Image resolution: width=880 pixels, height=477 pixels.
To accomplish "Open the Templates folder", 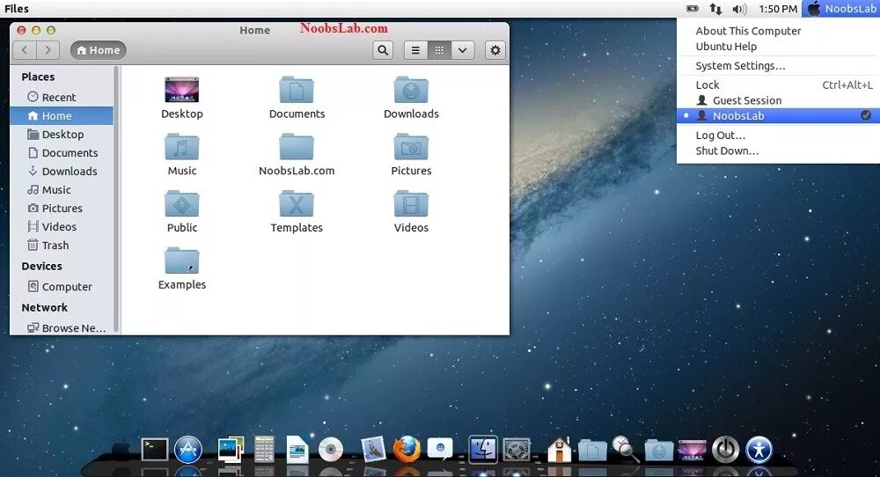I will pyautogui.click(x=297, y=211).
